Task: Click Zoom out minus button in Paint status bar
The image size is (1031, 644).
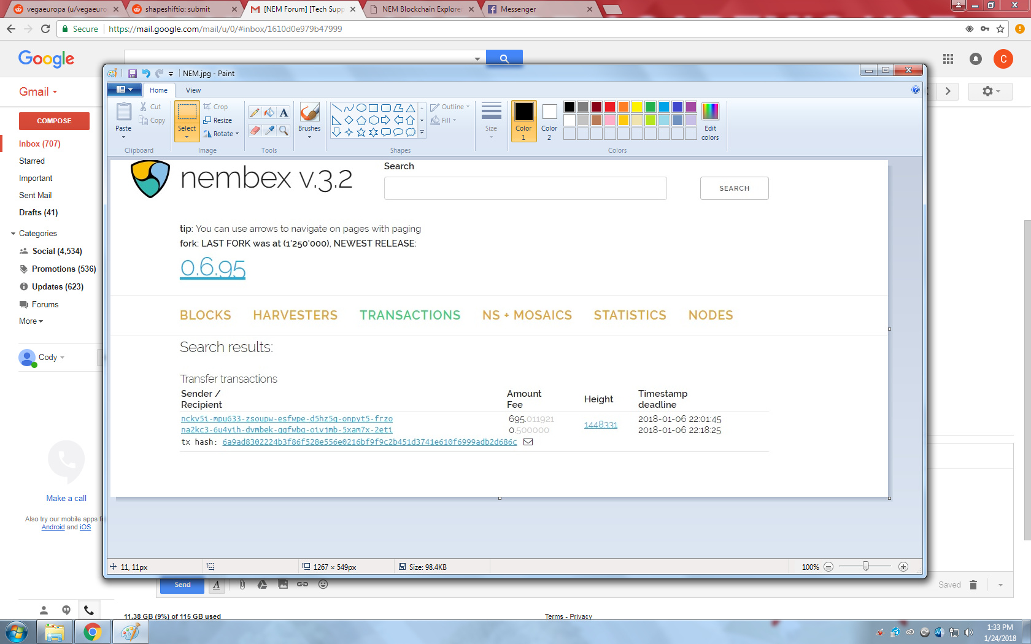Action: tap(828, 567)
